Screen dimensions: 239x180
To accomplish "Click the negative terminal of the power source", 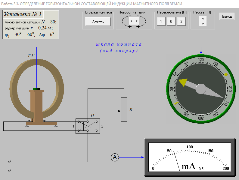I will [x=9, y=162].
